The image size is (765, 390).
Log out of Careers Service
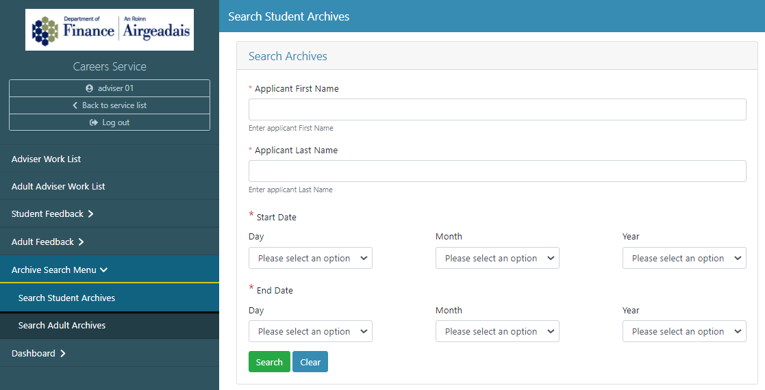[x=110, y=122]
